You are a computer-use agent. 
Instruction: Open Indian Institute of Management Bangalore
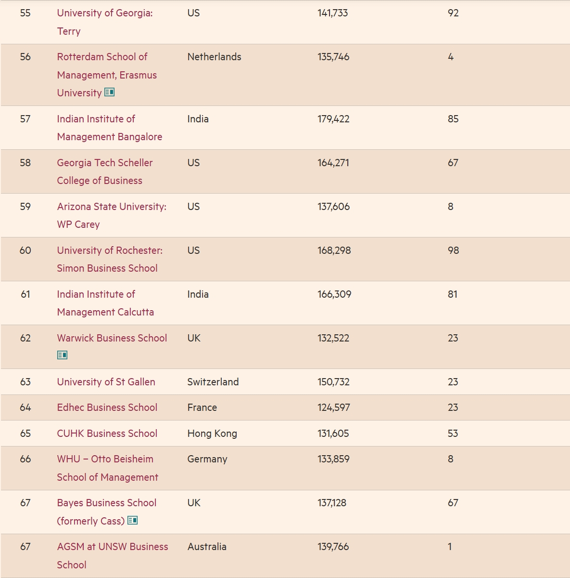coord(110,128)
